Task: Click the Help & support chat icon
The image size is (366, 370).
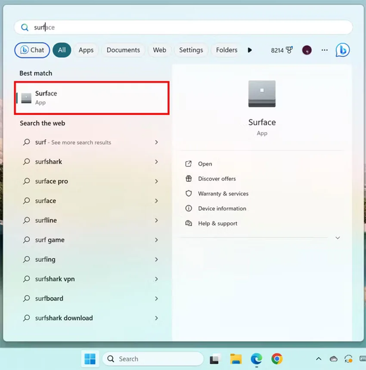Action: (x=189, y=223)
